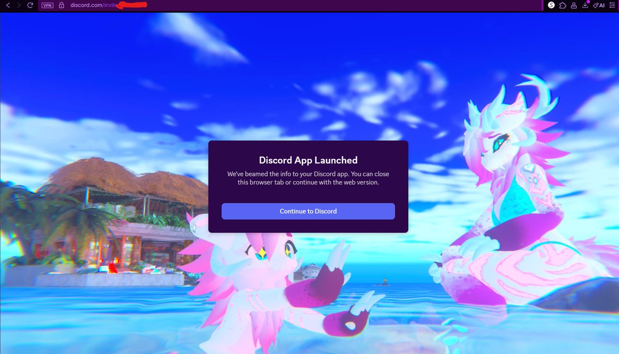Click Continue to Discord button
619x354 pixels.
(308, 211)
